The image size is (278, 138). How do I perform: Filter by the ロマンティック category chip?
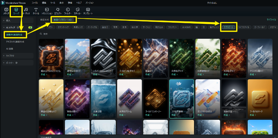pos(63,27)
